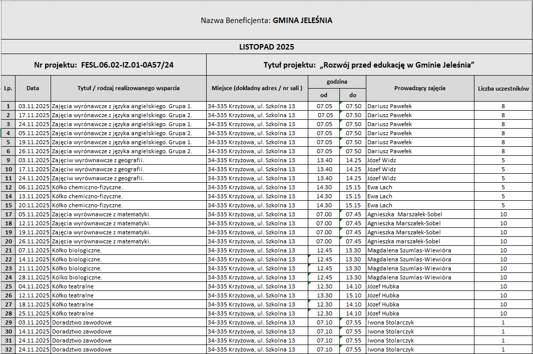The height and width of the screenshot is (354, 533).
Task: Click the Tytuł projektu heading cell
Action: [x=369, y=65]
